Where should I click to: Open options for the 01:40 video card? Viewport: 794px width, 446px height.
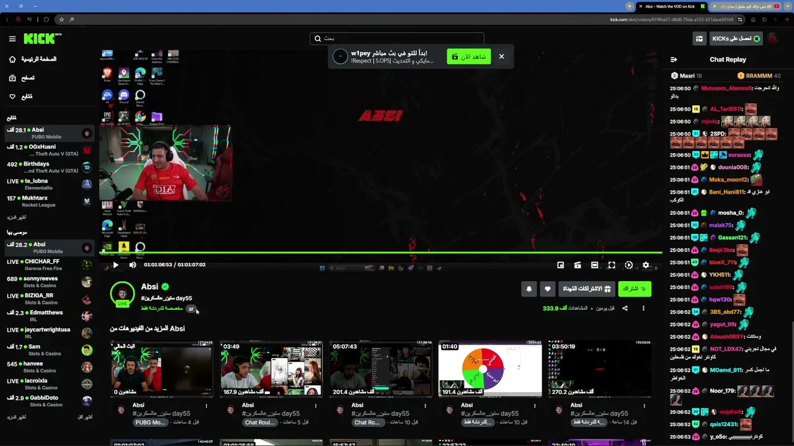point(535,406)
